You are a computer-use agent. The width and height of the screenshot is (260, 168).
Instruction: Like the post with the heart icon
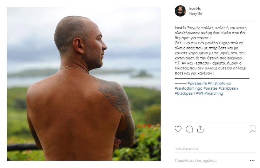click(178, 129)
